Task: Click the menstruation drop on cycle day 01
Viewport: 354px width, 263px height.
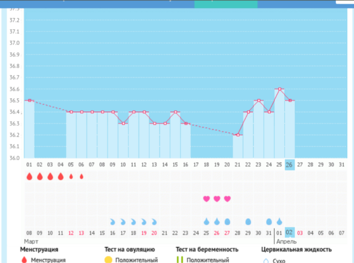Action: click(29, 176)
